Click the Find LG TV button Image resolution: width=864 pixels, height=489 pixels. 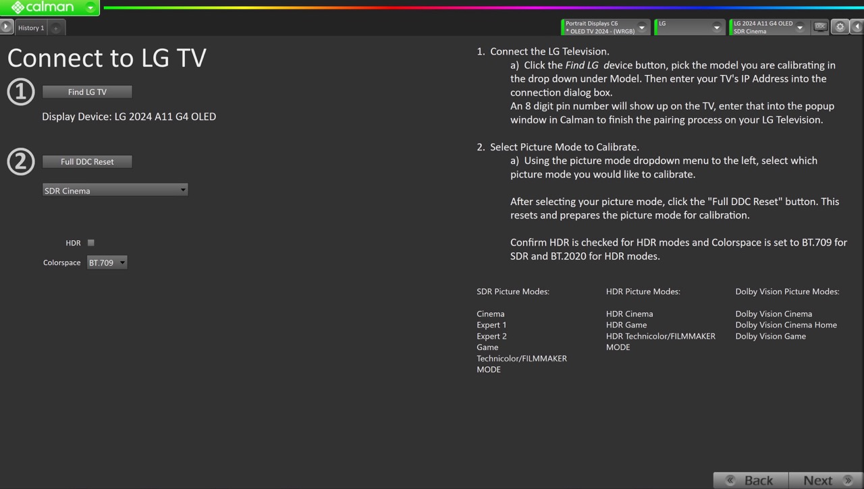87,92
